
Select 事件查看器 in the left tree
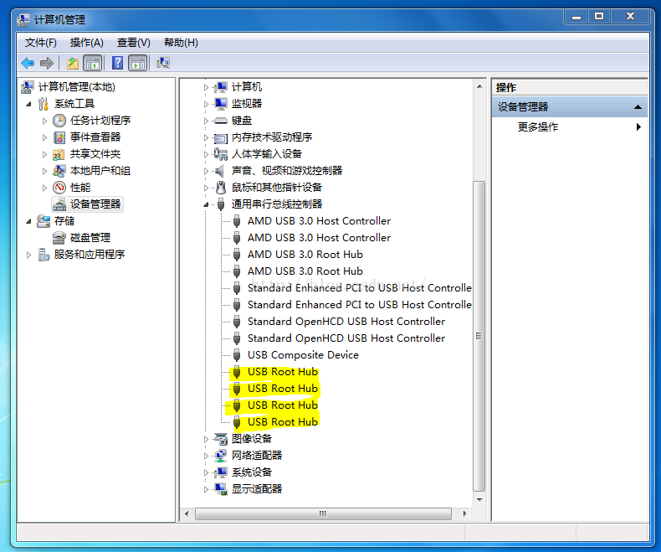[x=95, y=137]
